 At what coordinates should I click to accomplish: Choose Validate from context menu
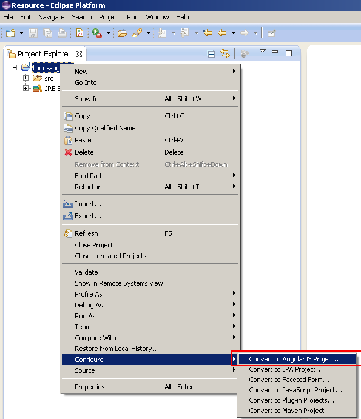150,272
